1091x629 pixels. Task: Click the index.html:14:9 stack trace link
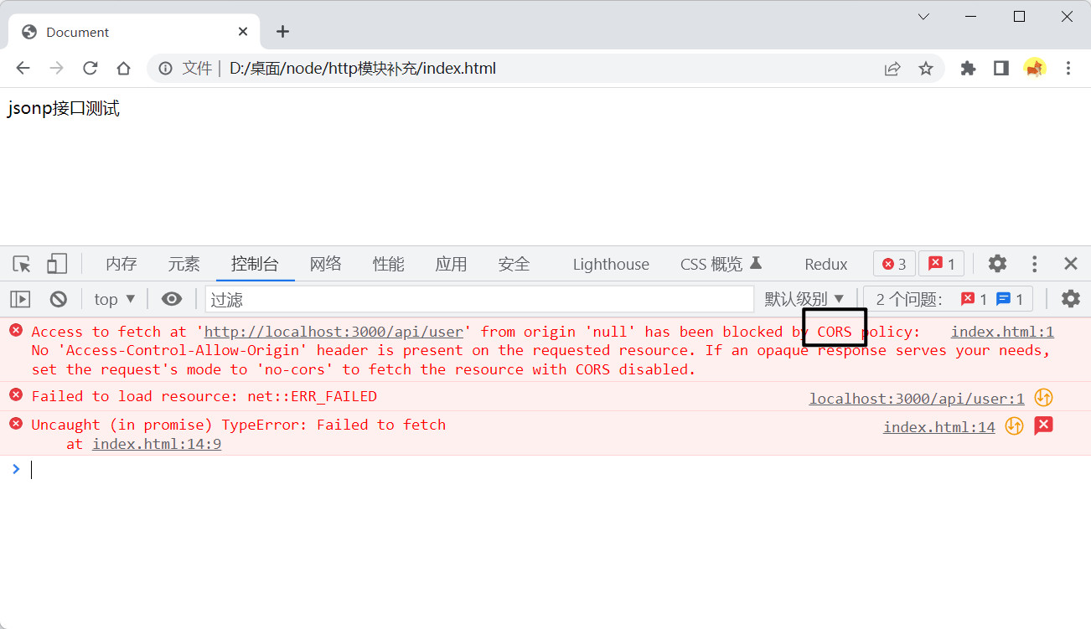(x=157, y=444)
